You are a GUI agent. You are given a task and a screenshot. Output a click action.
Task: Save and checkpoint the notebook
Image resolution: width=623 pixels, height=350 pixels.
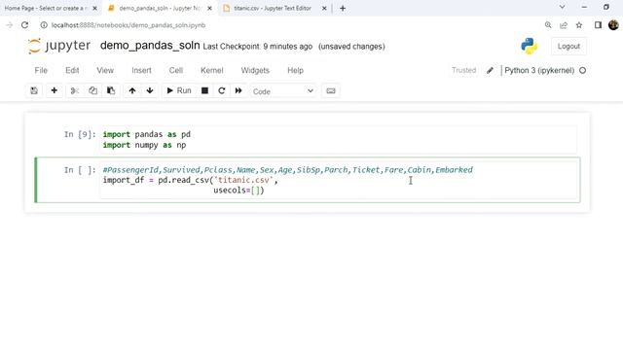coord(34,90)
